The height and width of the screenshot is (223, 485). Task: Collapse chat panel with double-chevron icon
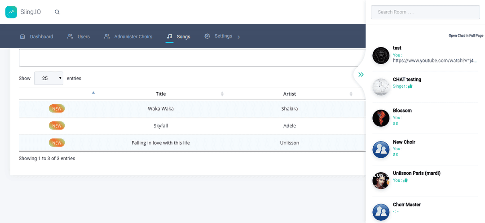(x=361, y=75)
